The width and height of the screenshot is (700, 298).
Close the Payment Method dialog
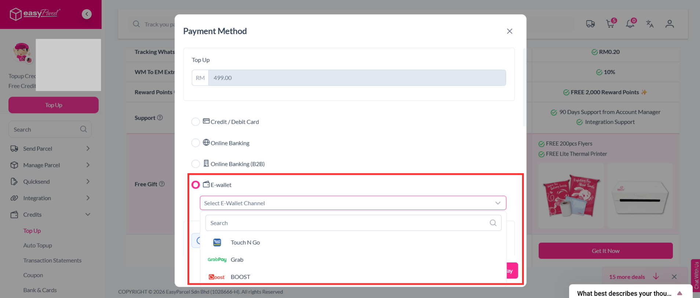click(510, 31)
